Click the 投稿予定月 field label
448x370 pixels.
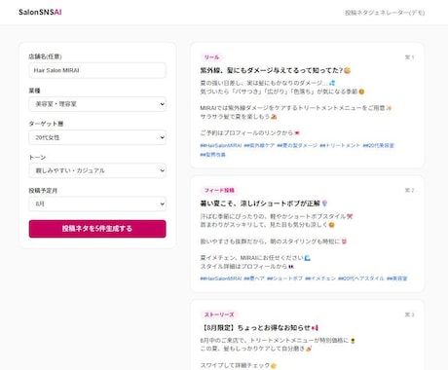pos(43,191)
